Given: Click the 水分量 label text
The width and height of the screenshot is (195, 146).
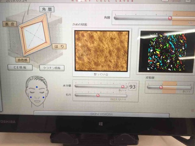Looking at the screenshot, I should (x=67, y=86).
